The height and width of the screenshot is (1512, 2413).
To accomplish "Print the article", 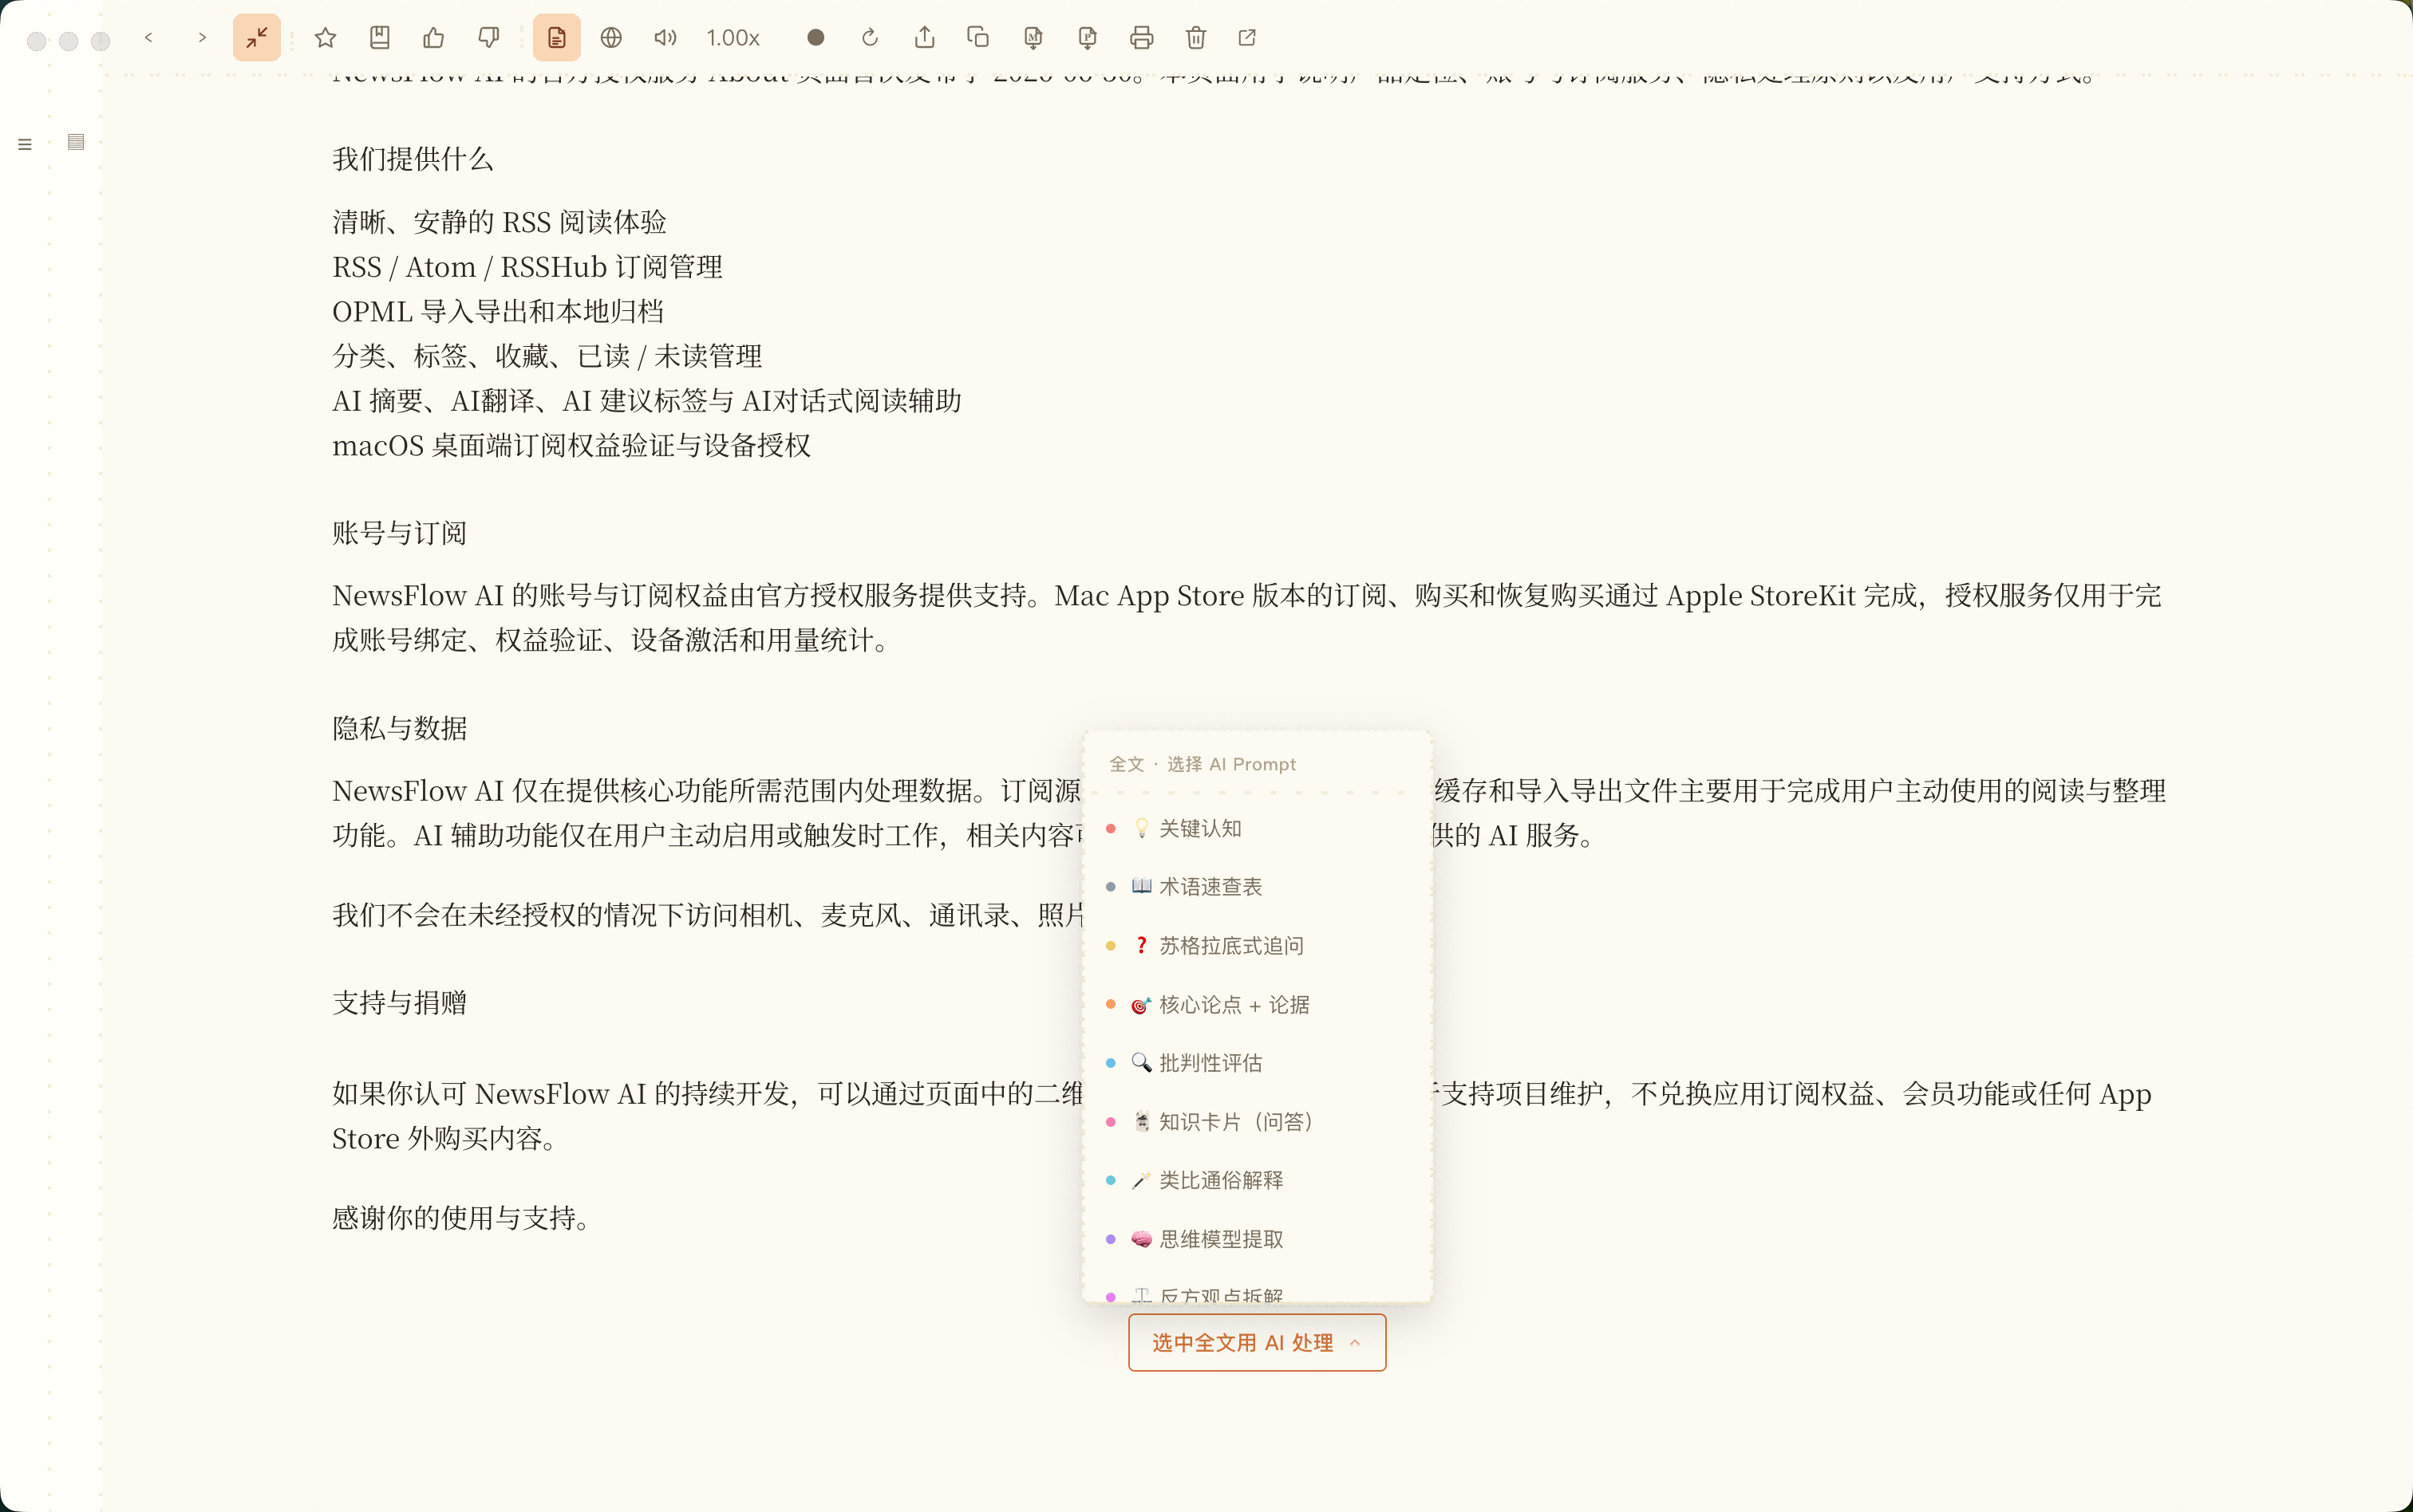I will 1142,38.
